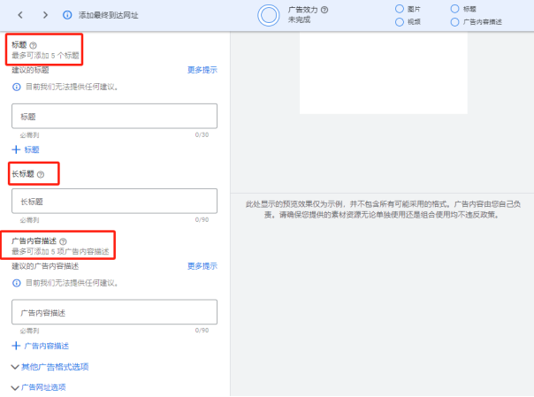
Task: Open 更多提示 link for descriptions
Action: coord(202,266)
